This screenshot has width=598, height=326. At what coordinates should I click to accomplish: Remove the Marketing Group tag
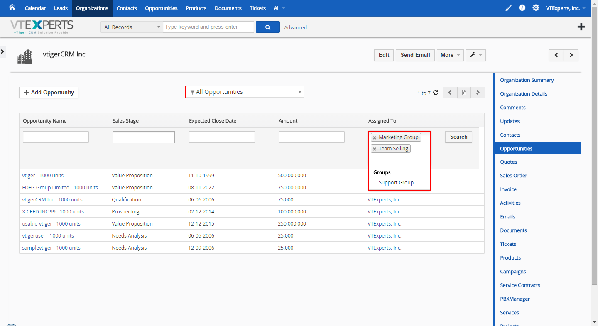coord(375,137)
